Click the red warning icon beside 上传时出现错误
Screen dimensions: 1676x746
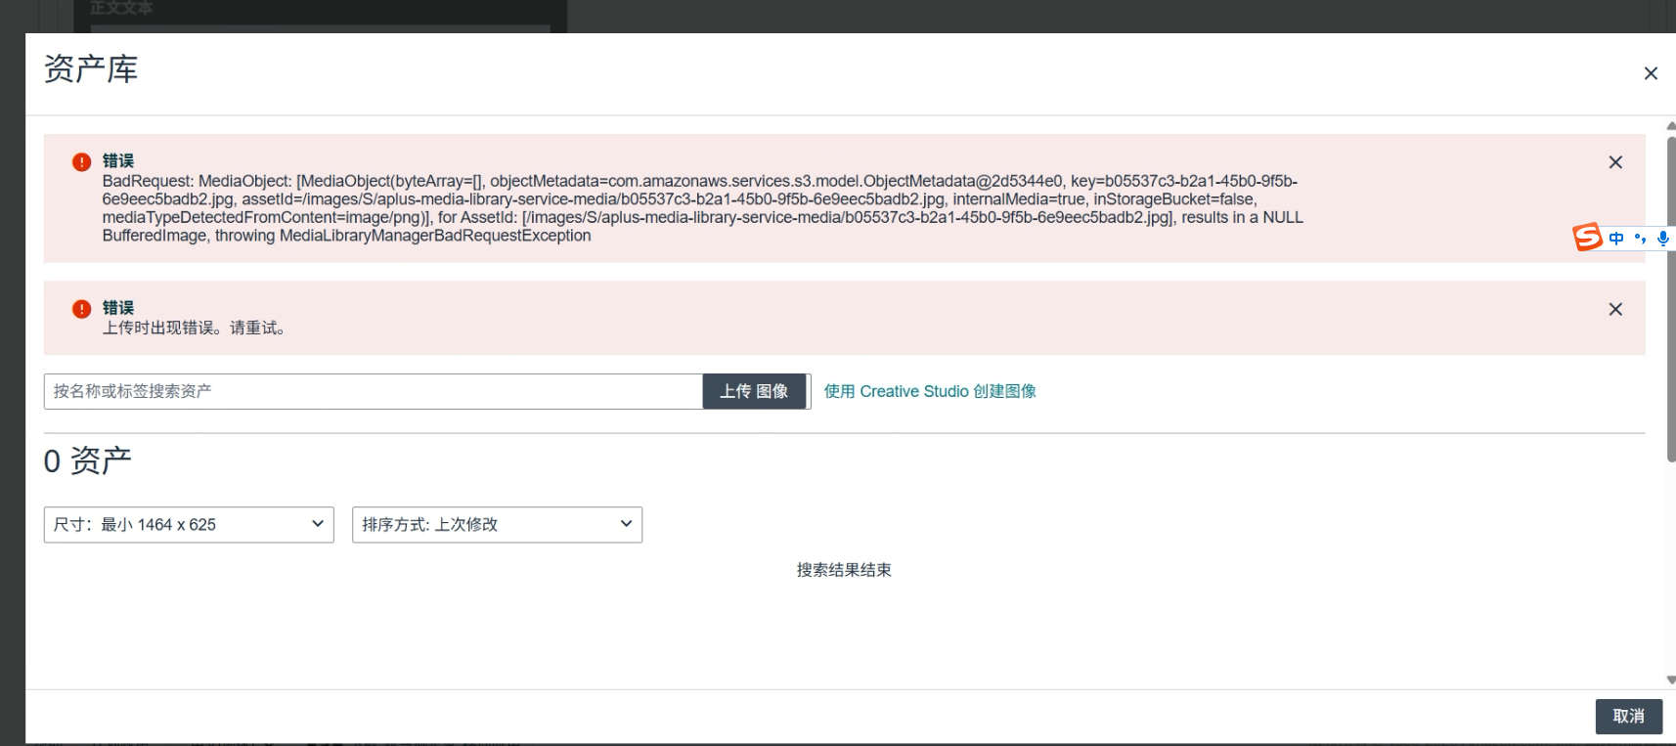coord(82,309)
